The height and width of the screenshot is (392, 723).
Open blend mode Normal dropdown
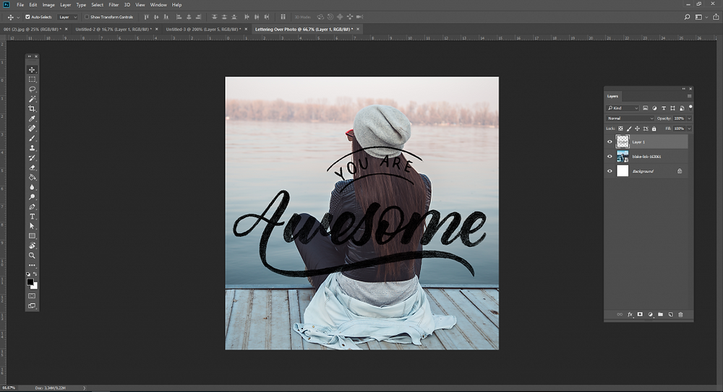tap(630, 118)
